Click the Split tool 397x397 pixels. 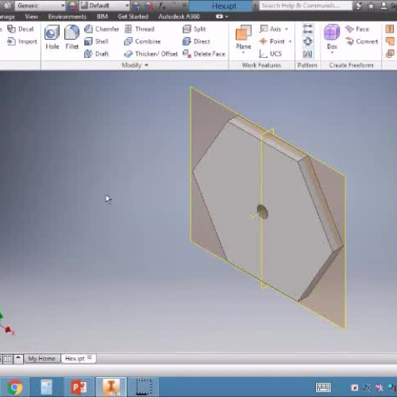(x=195, y=29)
